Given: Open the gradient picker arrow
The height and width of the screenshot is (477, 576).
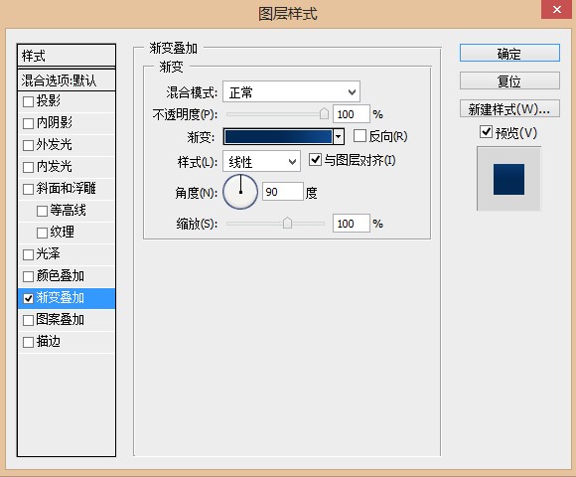Looking at the screenshot, I should [x=339, y=137].
